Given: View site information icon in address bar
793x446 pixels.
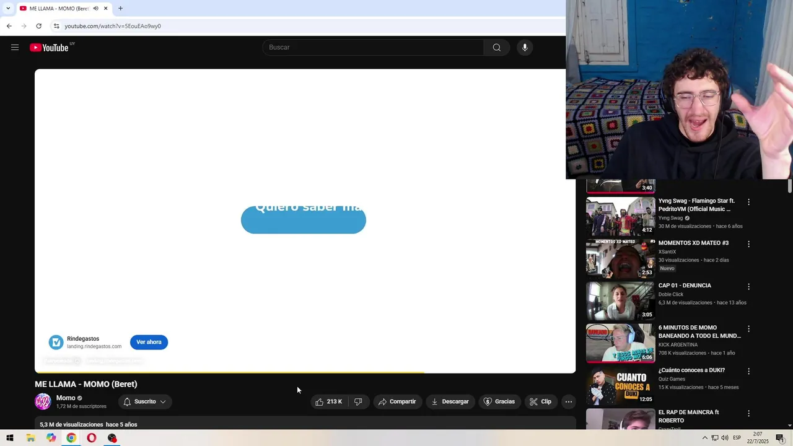Looking at the screenshot, I should click(x=56, y=26).
